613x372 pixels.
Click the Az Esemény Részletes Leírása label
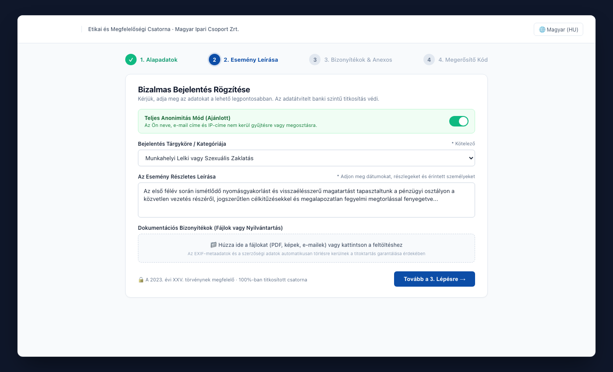pos(177,177)
